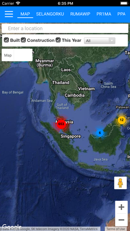
Task: Tap the Singapore map label
Action: click(71, 136)
